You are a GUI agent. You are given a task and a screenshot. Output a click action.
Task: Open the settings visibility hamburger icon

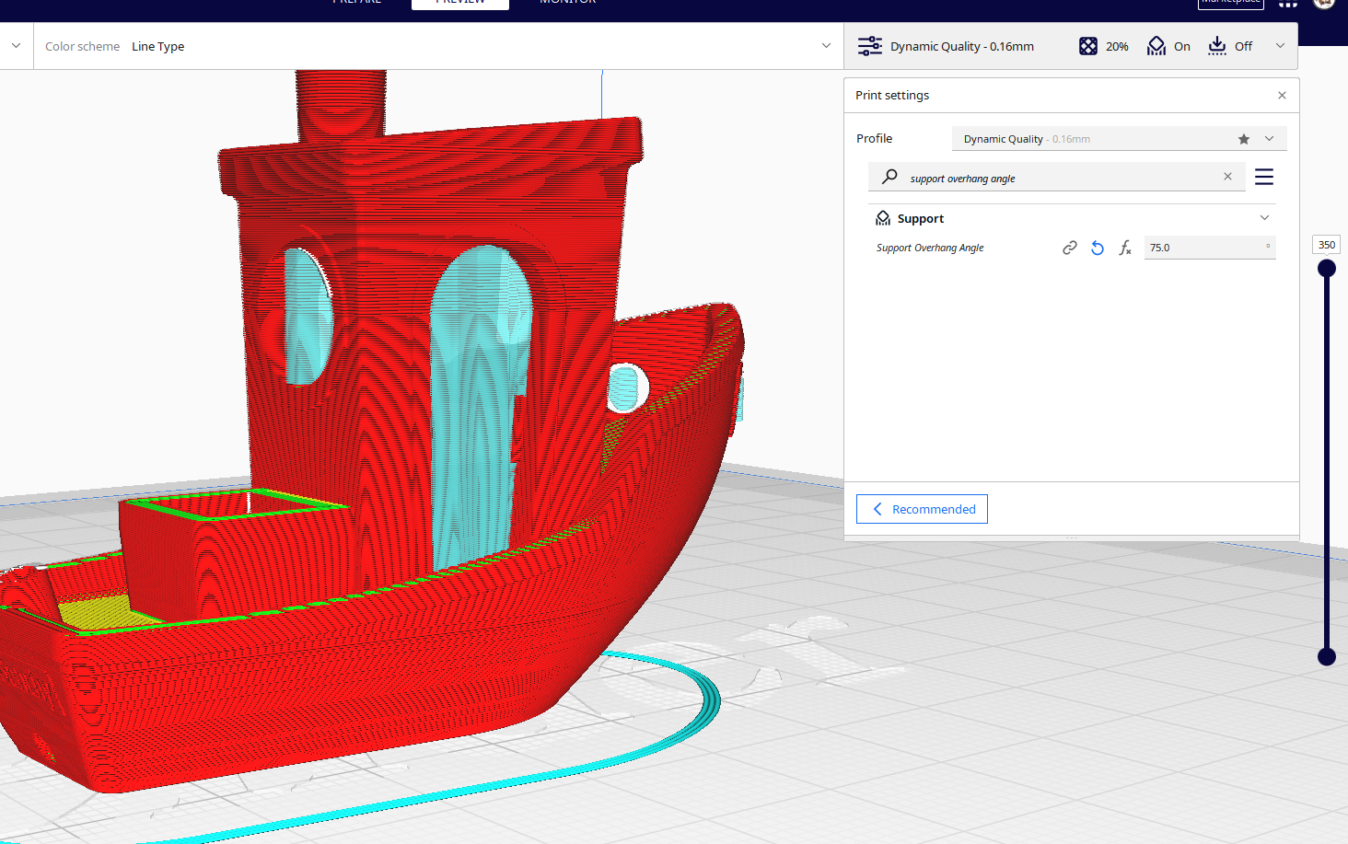[x=1263, y=177]
